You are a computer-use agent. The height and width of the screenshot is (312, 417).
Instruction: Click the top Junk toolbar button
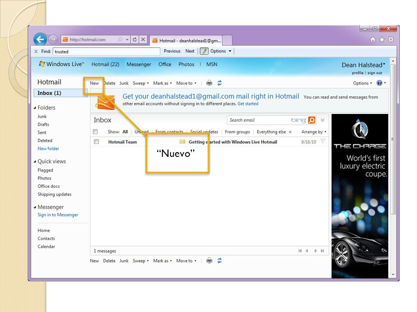pos(124,83)
